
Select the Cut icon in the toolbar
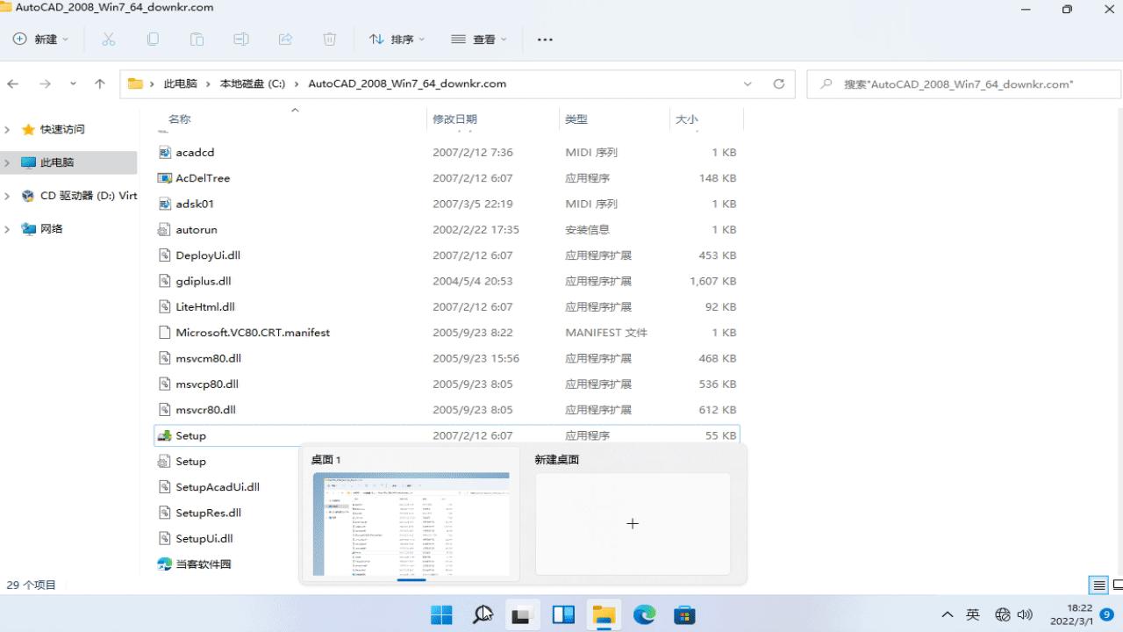click(x=108, y=39)
